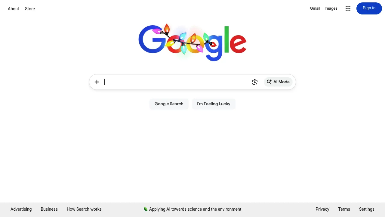
Task: Open the Images link
Action: click(331, 8)
